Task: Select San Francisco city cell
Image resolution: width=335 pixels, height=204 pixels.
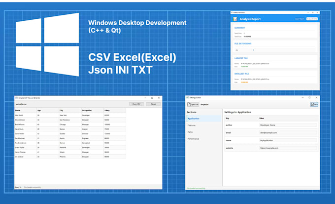Action: point(70,120)
